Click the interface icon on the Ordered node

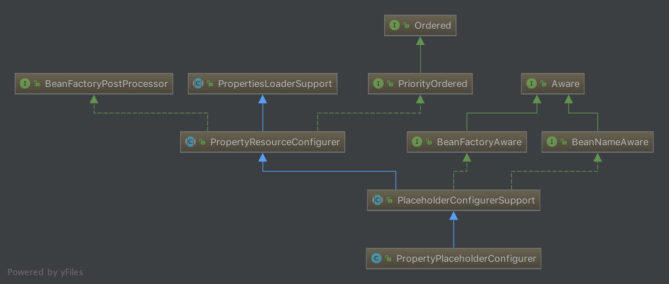[x=394, y=25]
